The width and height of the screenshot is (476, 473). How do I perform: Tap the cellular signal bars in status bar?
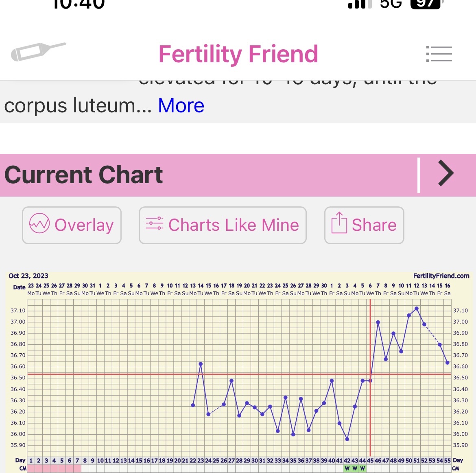coord(360,4)
